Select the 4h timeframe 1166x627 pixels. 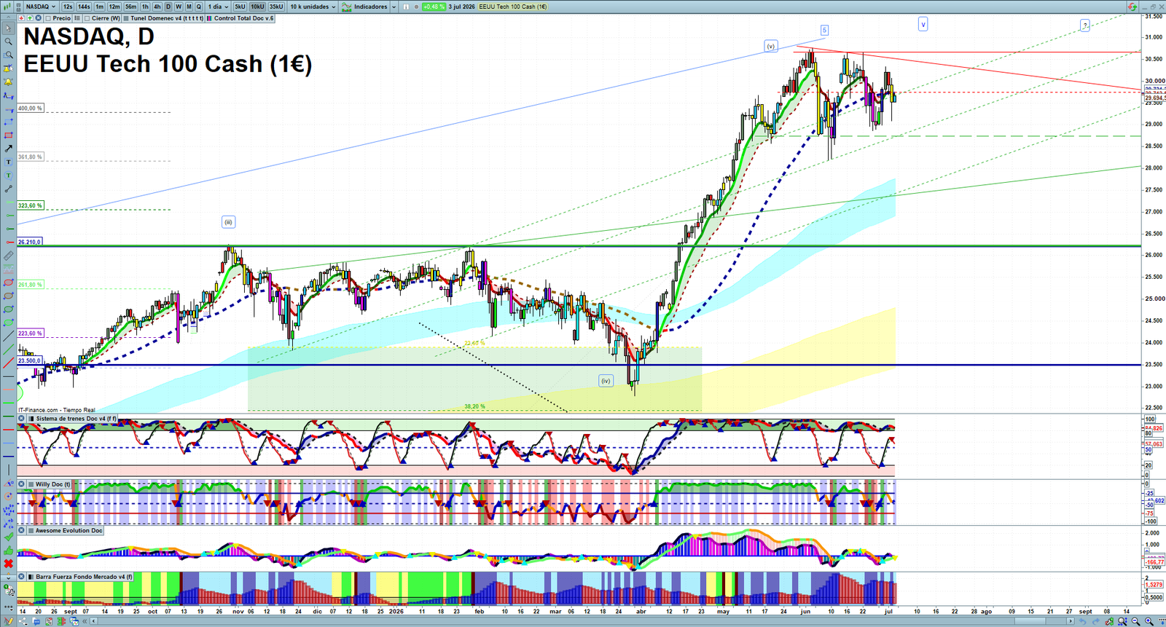pos(157,7)
